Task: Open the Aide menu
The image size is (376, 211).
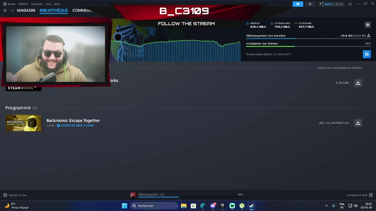Action: click(x=57, y=4)
